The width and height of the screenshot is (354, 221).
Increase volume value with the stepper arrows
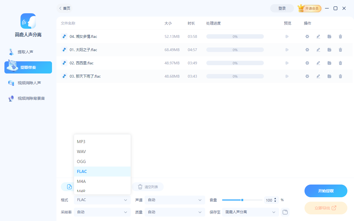(276, 199)
